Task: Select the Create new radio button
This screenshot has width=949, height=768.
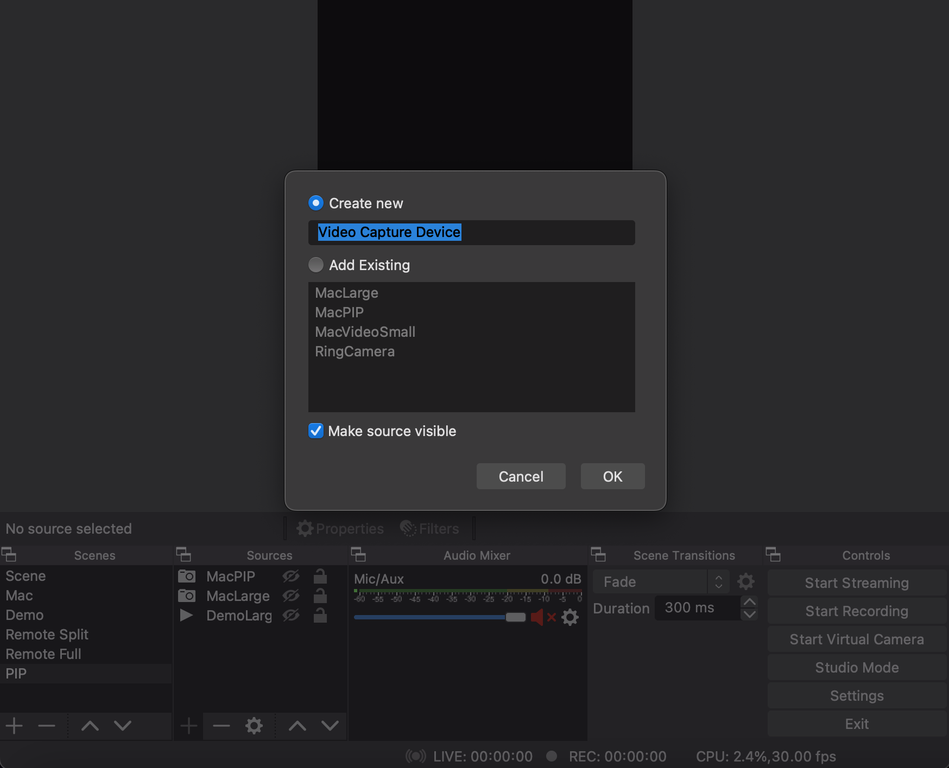Action: click(316, 203)
